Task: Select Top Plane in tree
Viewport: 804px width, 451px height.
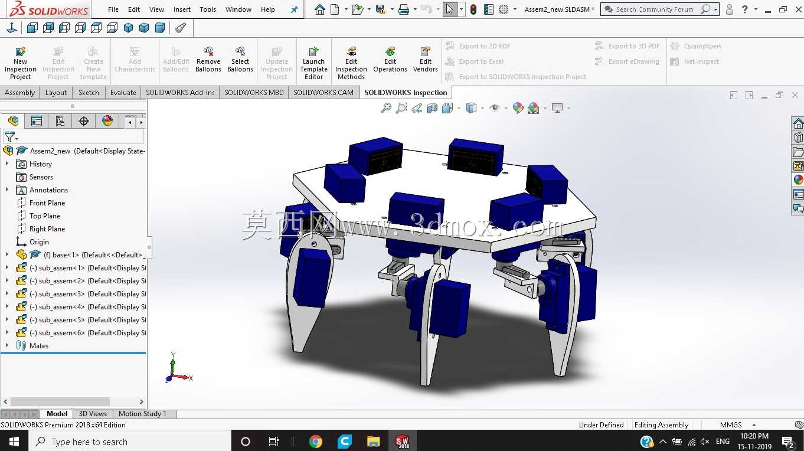Action: (x=45, y=216)
